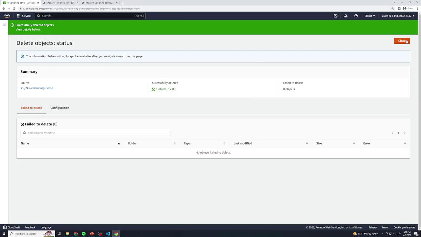The height and width of the screenshot is (237, 421).
Task: Click the '1 object, 17.0 B' text
Action: (166, 89)
